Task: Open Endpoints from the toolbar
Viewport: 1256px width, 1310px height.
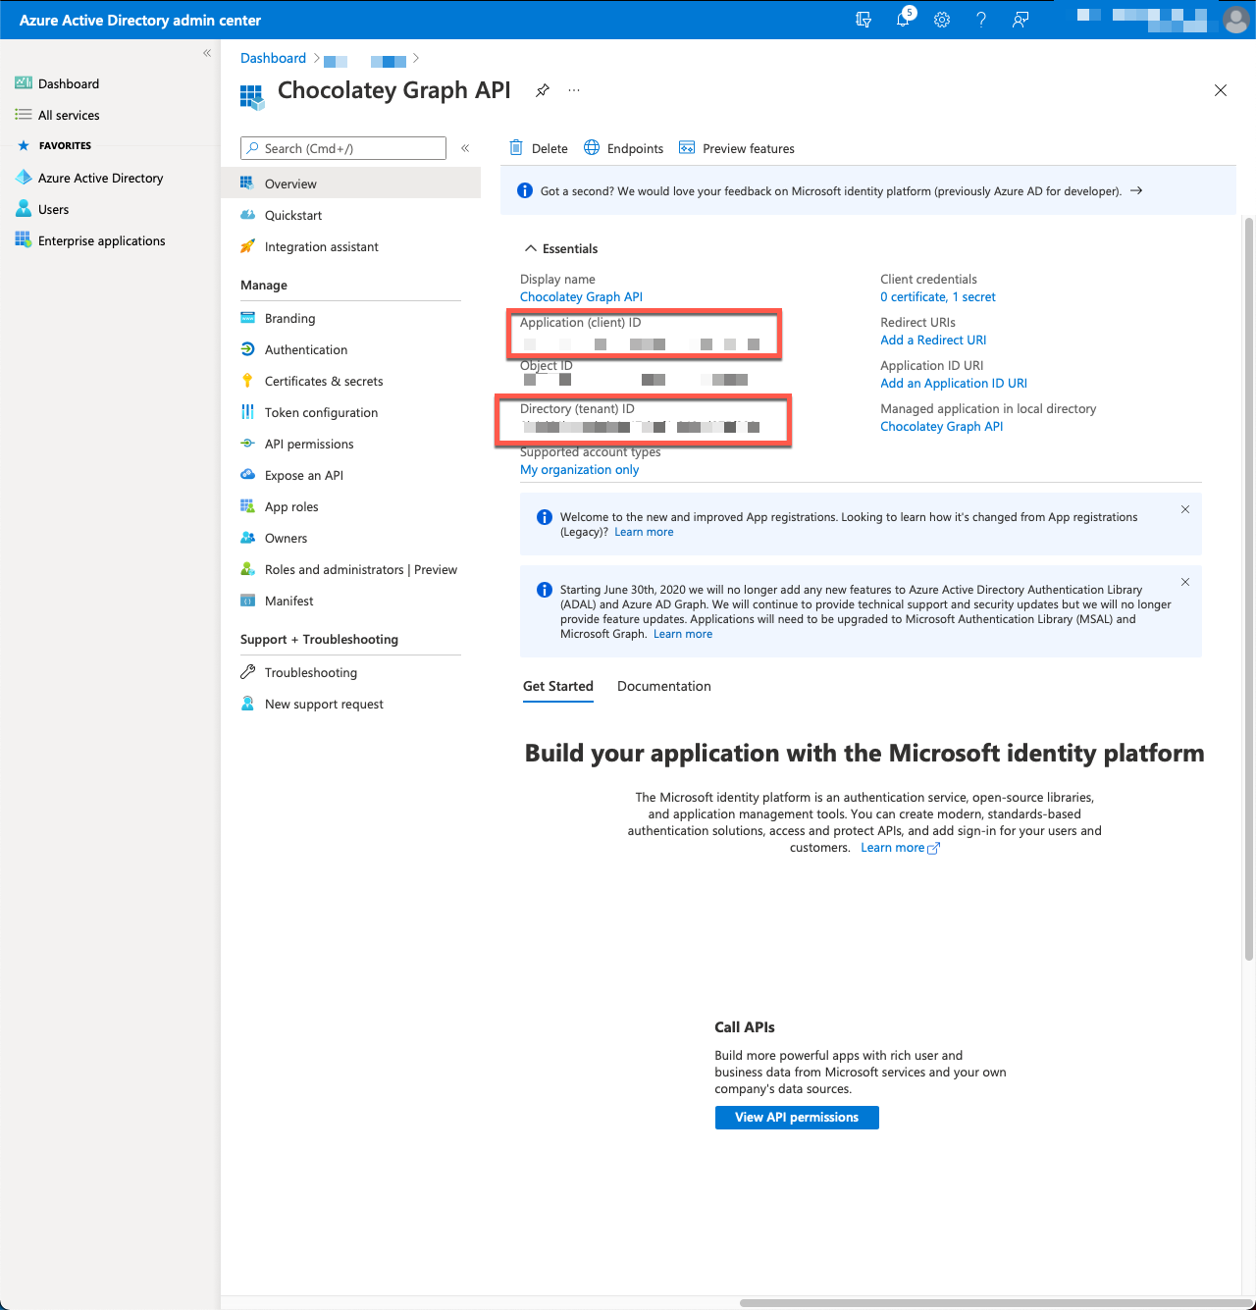Action: tap(624, 148)
